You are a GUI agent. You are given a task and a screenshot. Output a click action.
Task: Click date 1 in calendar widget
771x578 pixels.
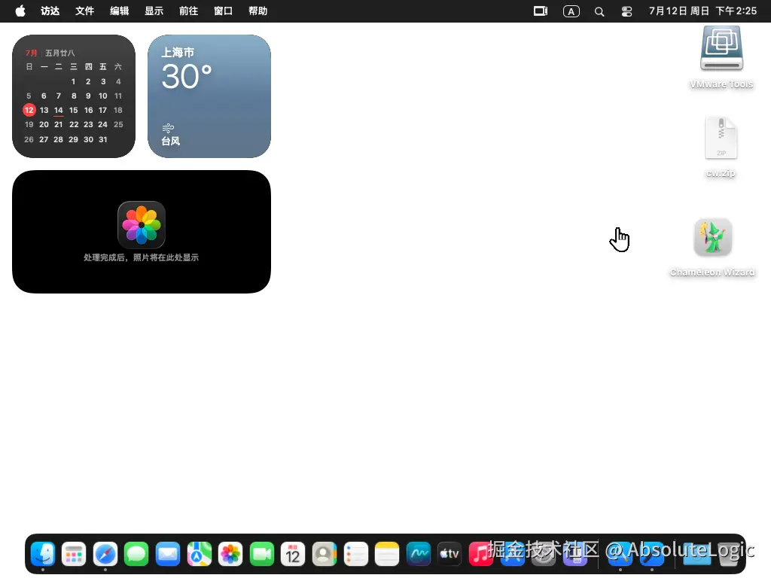coord(73,81)
